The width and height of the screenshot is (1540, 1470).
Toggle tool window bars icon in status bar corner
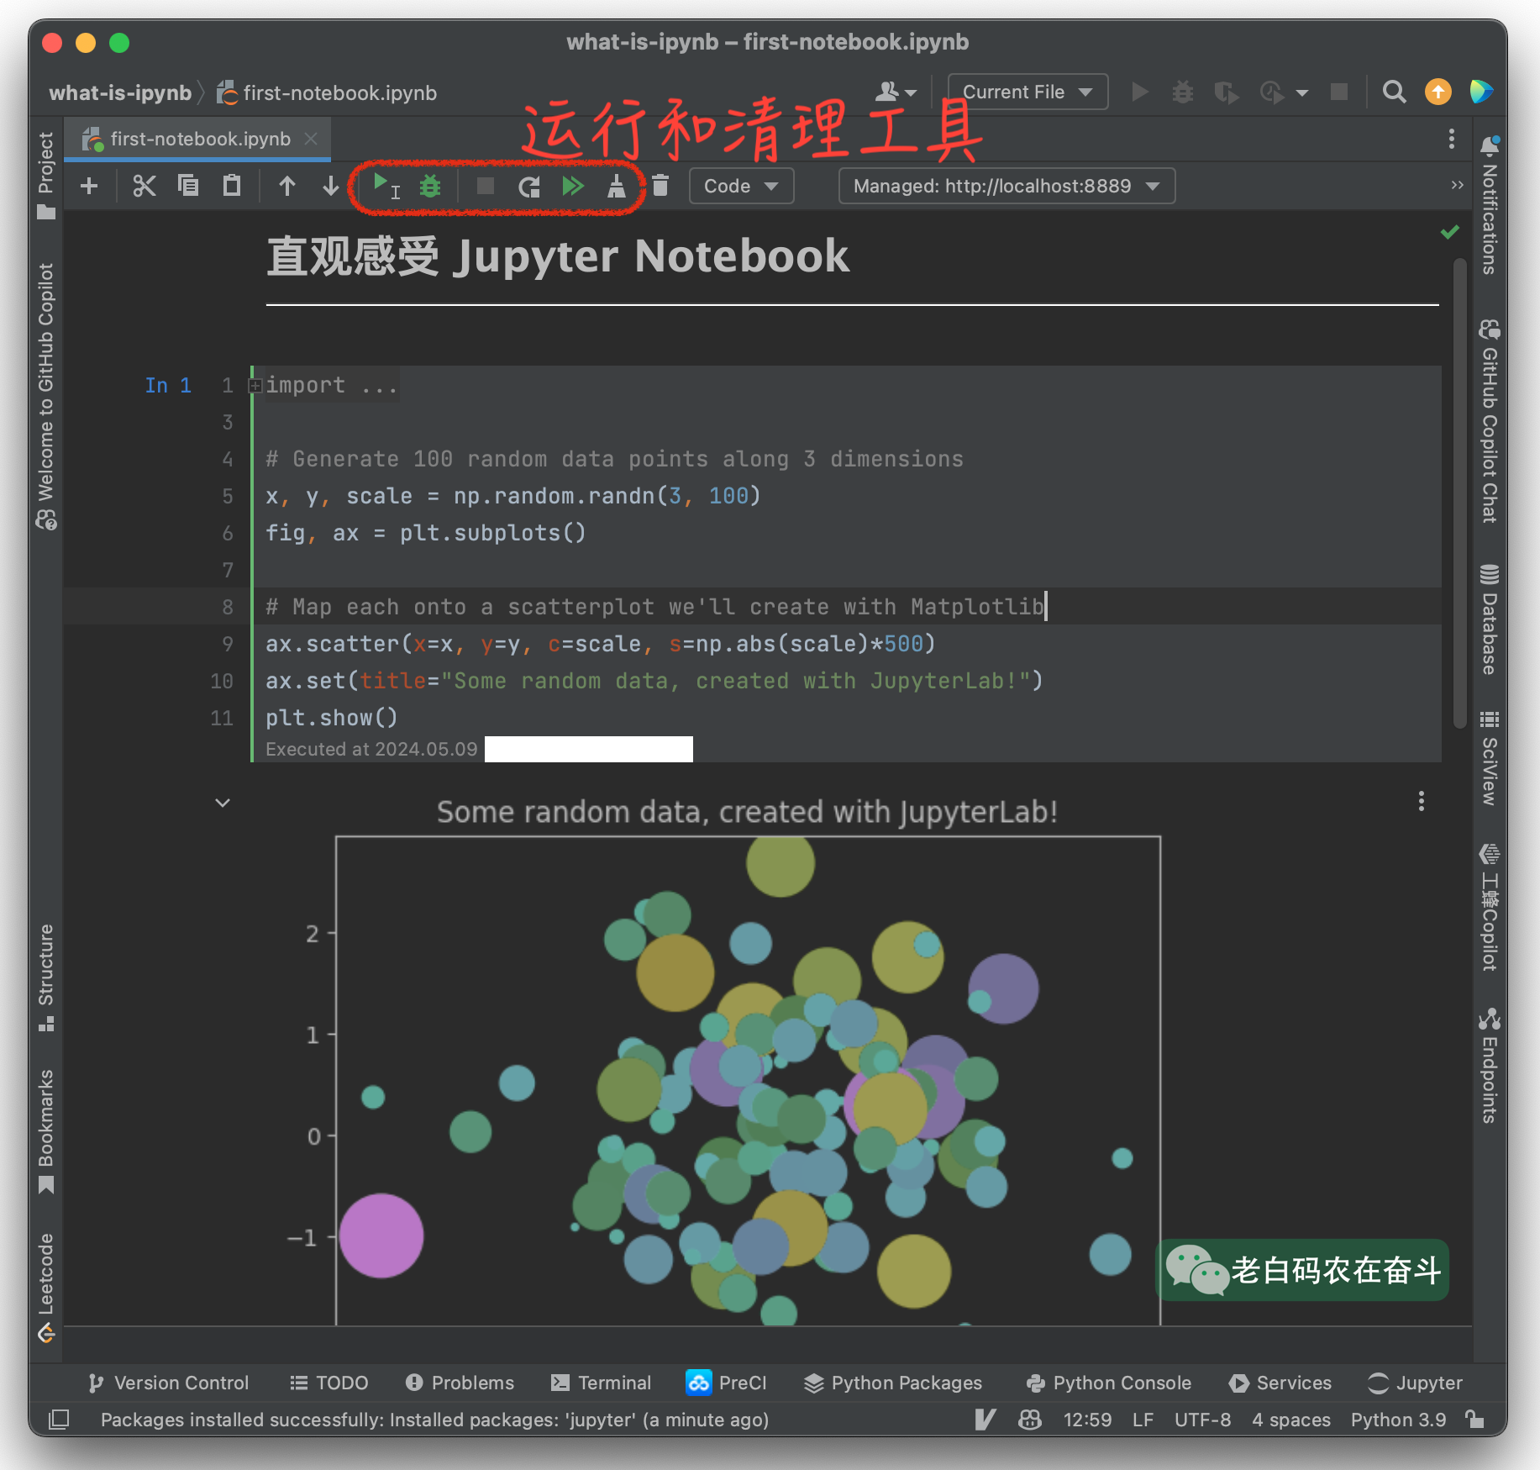coord(59,1420)
